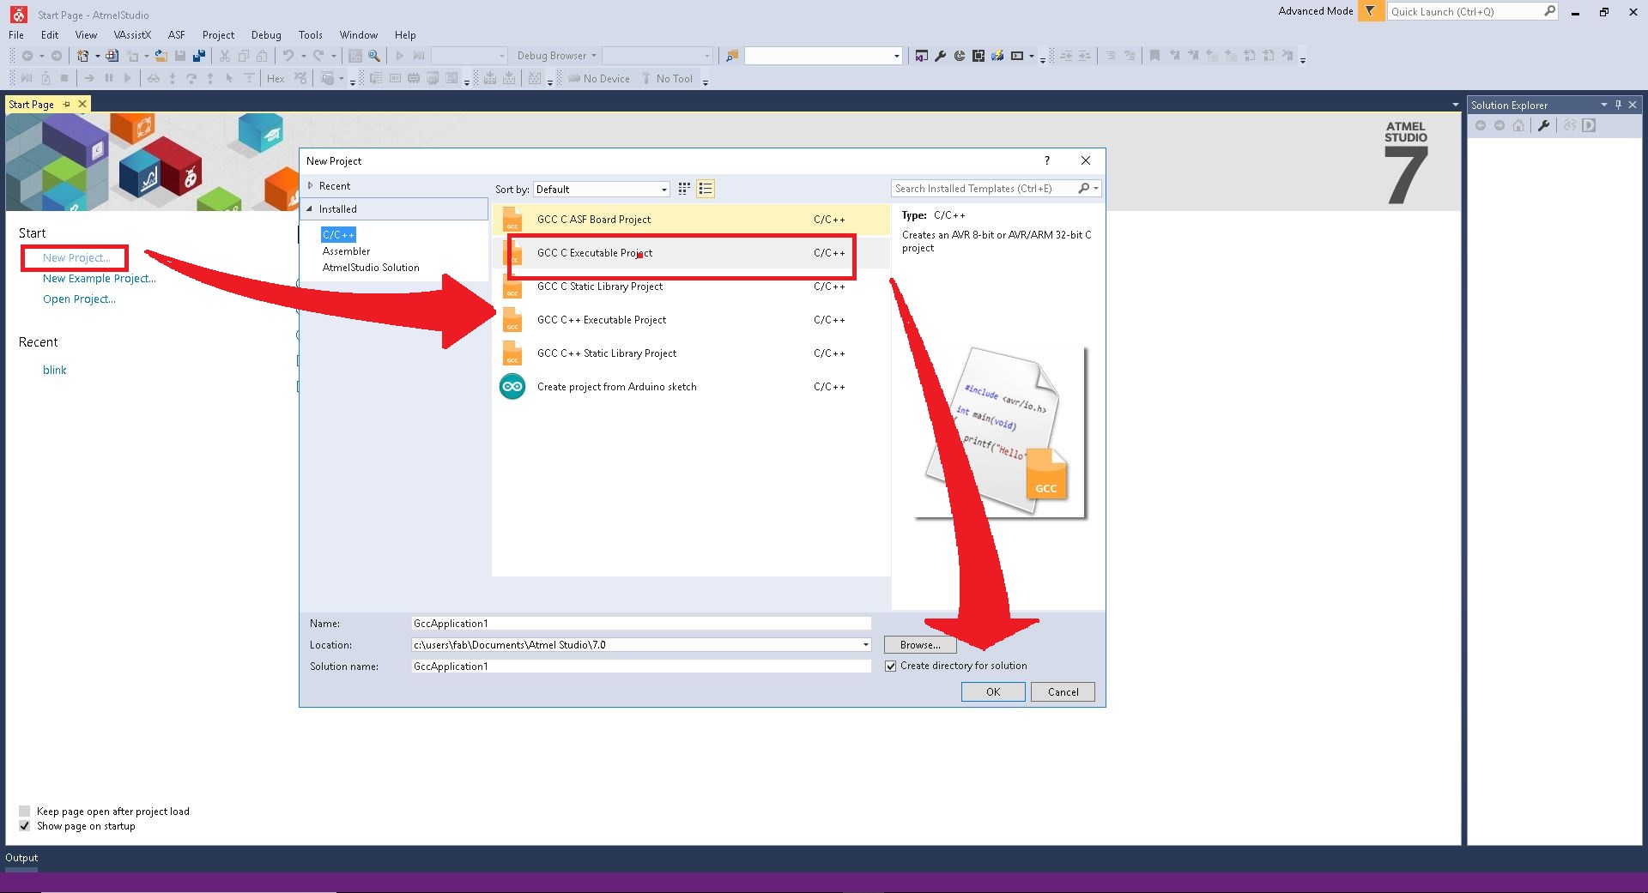The height and width of the screenshot is (893, 1648).
Task: Toggle Keep page open after project load
Action: pos(24,812)
